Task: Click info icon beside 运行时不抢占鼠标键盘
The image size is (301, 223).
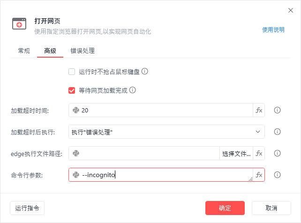Action: pos(145,72)
